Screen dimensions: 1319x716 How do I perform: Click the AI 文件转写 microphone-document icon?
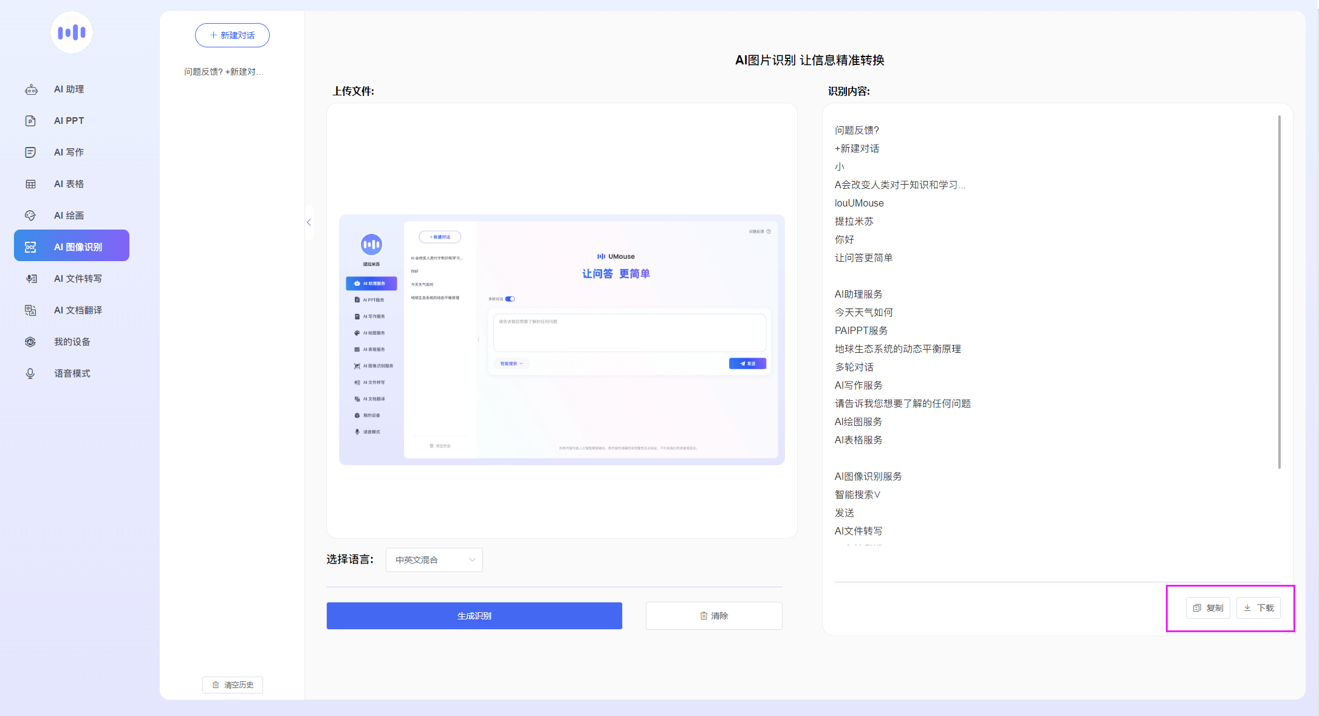click(x=31, y=279)
